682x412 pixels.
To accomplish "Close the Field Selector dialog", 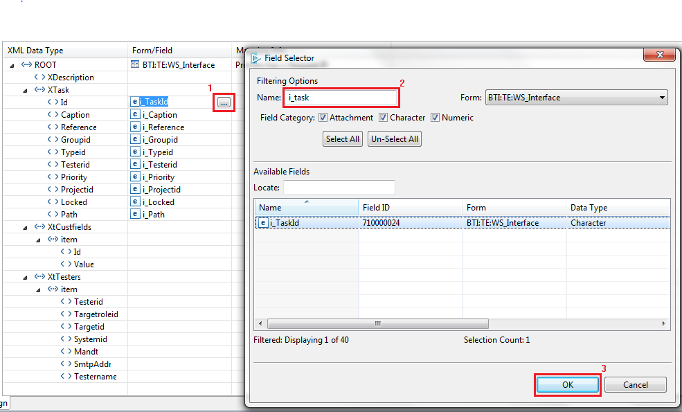I will click(660, 55).
